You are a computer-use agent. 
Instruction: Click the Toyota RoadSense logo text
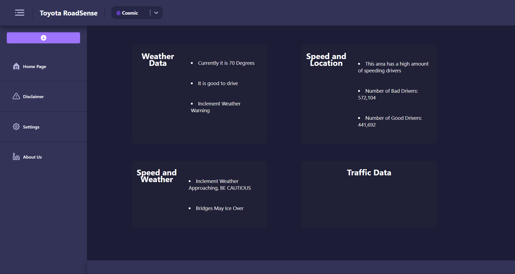point(69,13)
